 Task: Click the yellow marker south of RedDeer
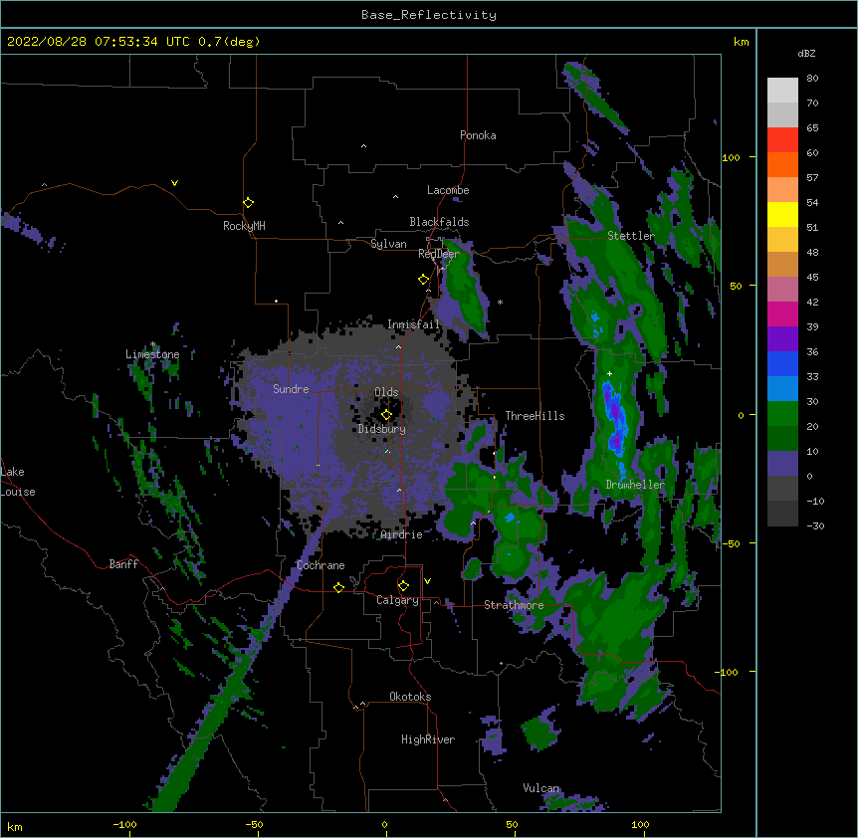coord(424,280)
